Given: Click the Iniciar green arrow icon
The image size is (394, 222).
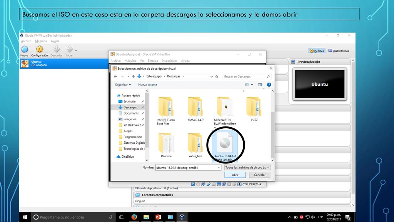Looking at the screenshot, I should point(69,49).
